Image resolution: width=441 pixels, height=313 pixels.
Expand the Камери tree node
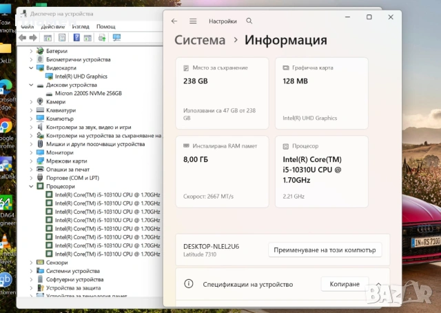pos(31,102)
